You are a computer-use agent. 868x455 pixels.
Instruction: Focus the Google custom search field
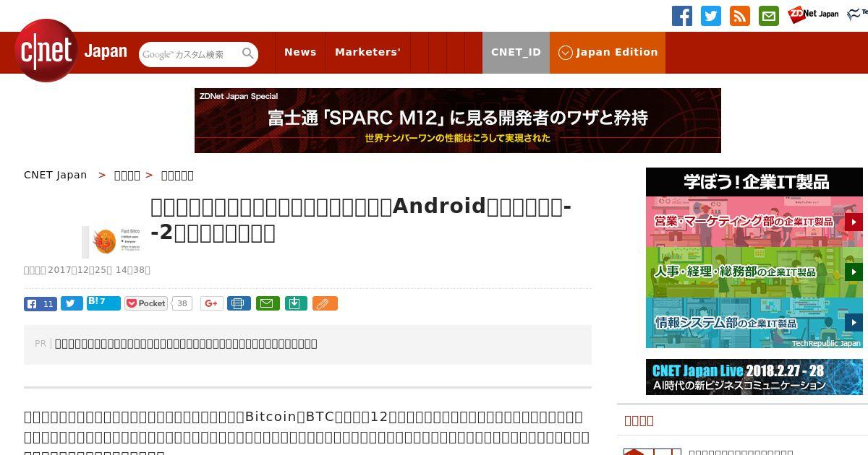(x=190, y=54)
